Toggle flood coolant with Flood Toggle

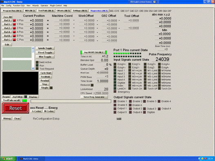pos(45,52)
